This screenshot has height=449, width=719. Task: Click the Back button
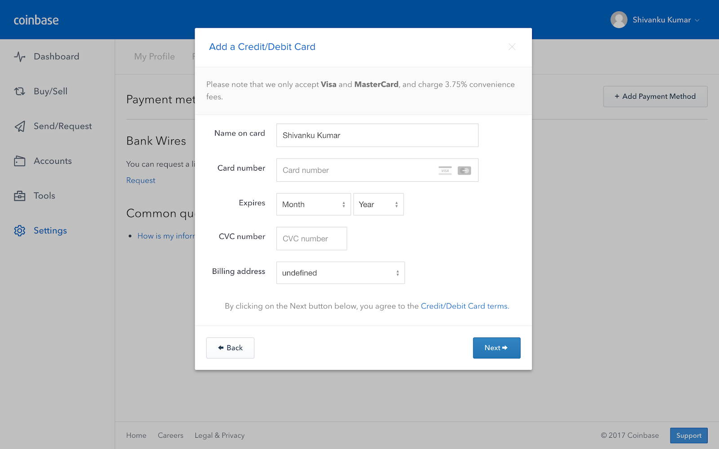tap(230, 348)
